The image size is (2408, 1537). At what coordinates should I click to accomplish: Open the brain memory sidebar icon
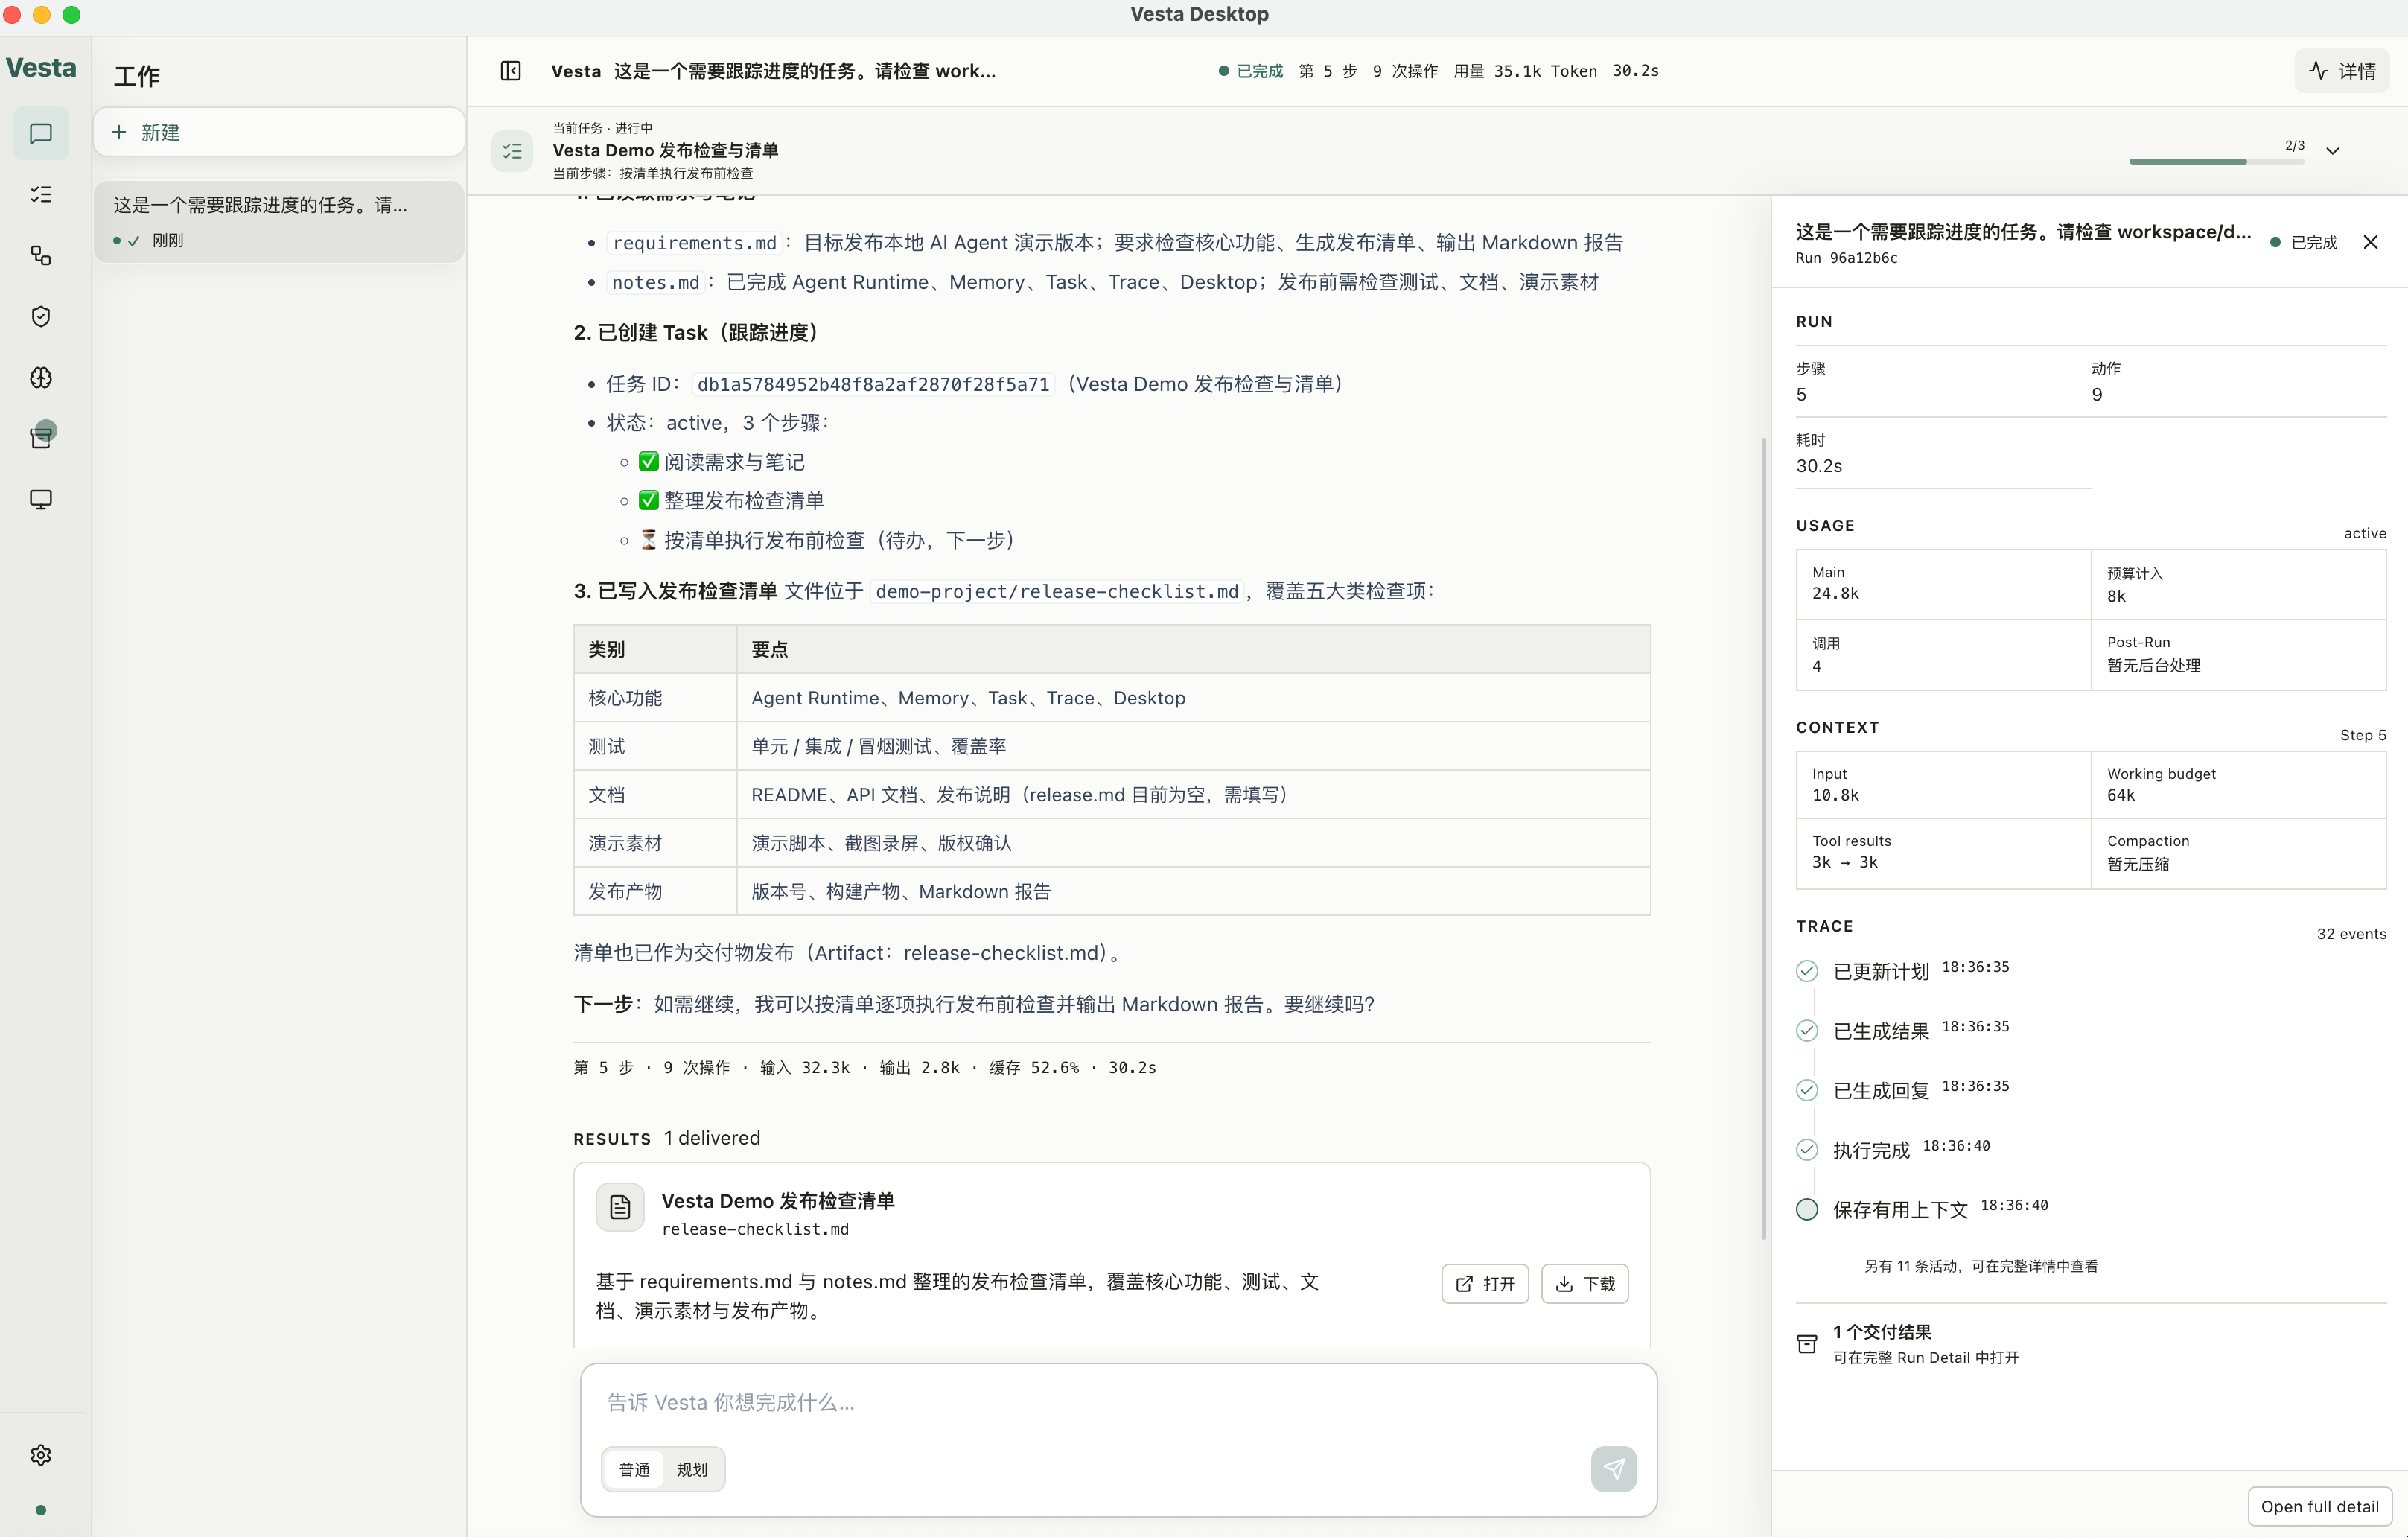tap(41, 377)
